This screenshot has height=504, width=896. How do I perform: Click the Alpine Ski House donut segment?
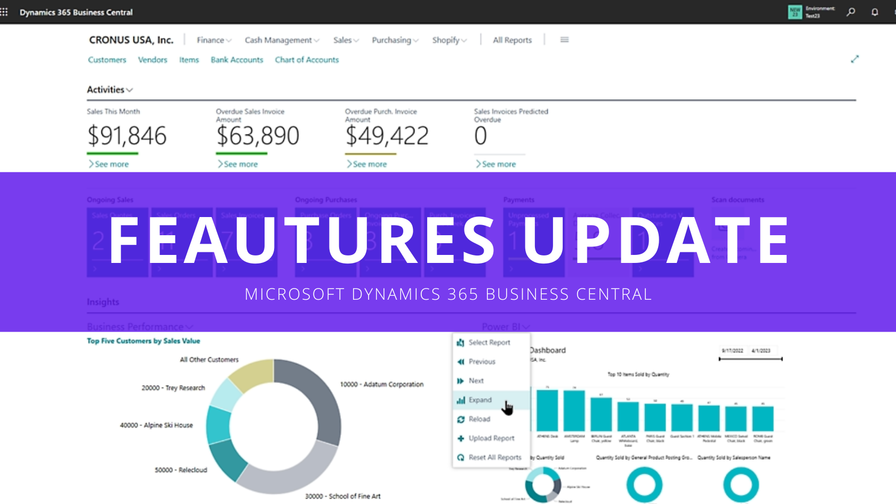217,425
